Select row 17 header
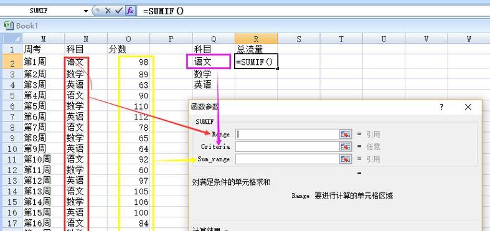Viewport: 490px width, 231px height. click(12, 223)
